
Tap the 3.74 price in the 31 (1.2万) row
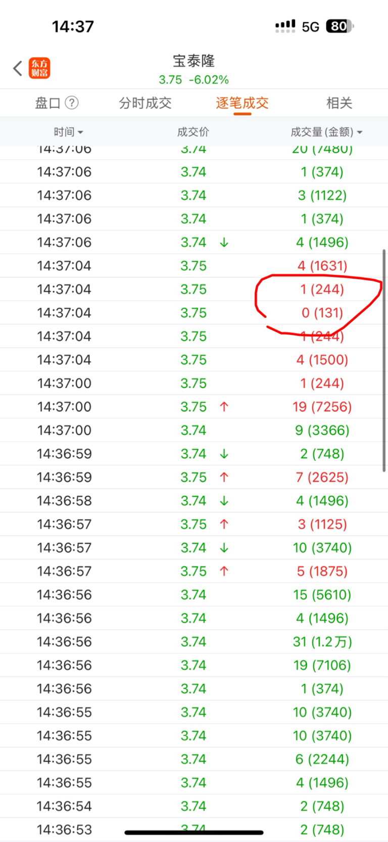[x=193, y=642]
